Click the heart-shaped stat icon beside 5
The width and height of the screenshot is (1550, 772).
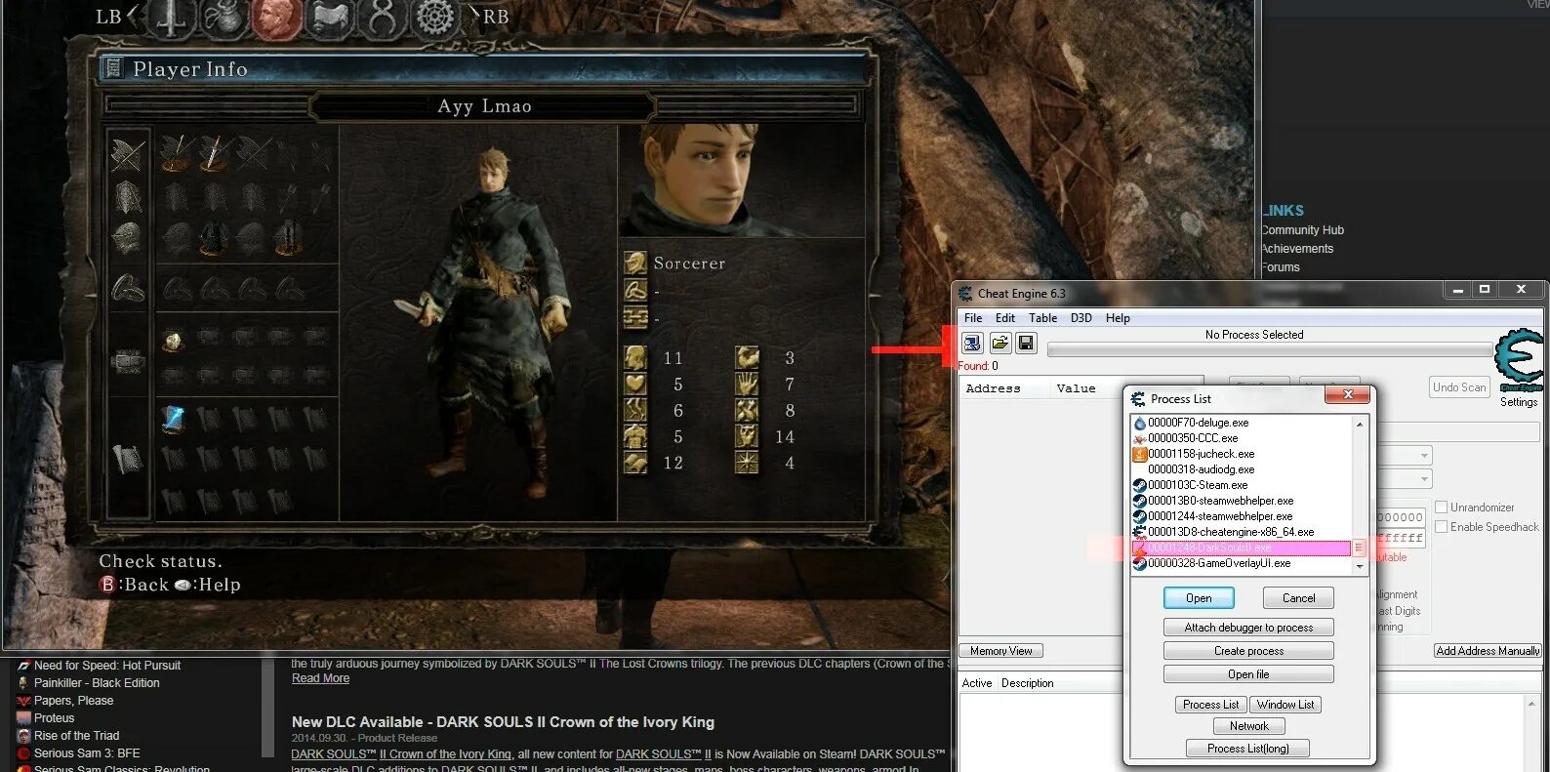(635, 385)
